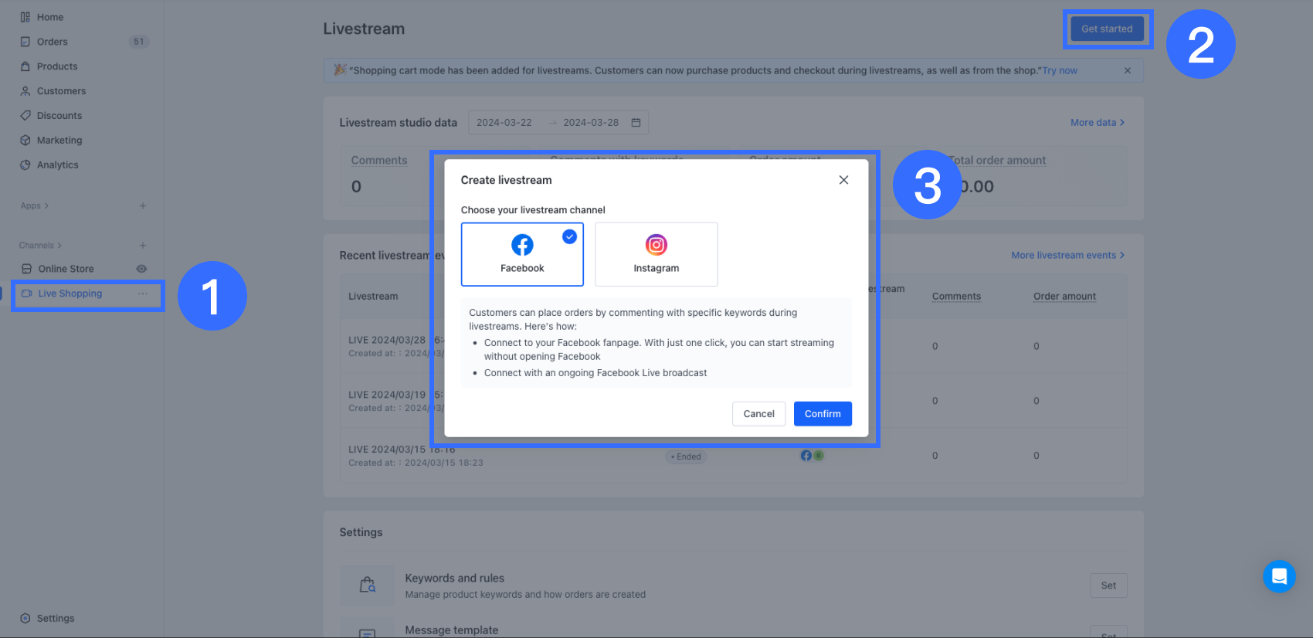This screenshot has height=638, width=1313.
Task: Click the Keywords and rules icon
Action: coord(368,585)
